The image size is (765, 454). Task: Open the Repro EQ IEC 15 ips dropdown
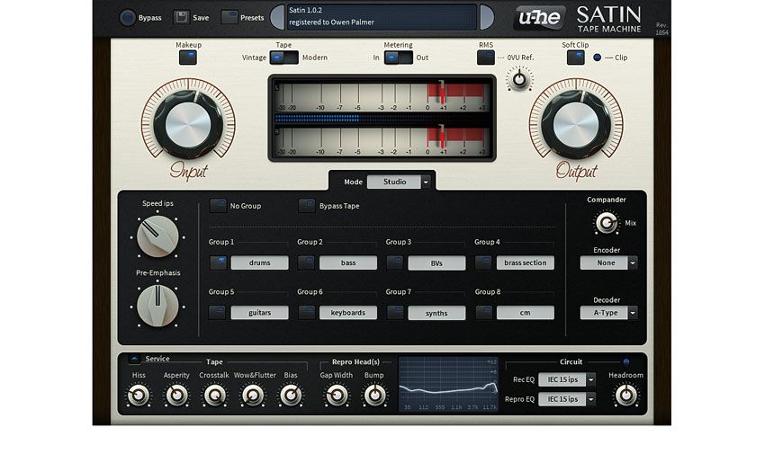pyautogui.click(x=567, y=399)
